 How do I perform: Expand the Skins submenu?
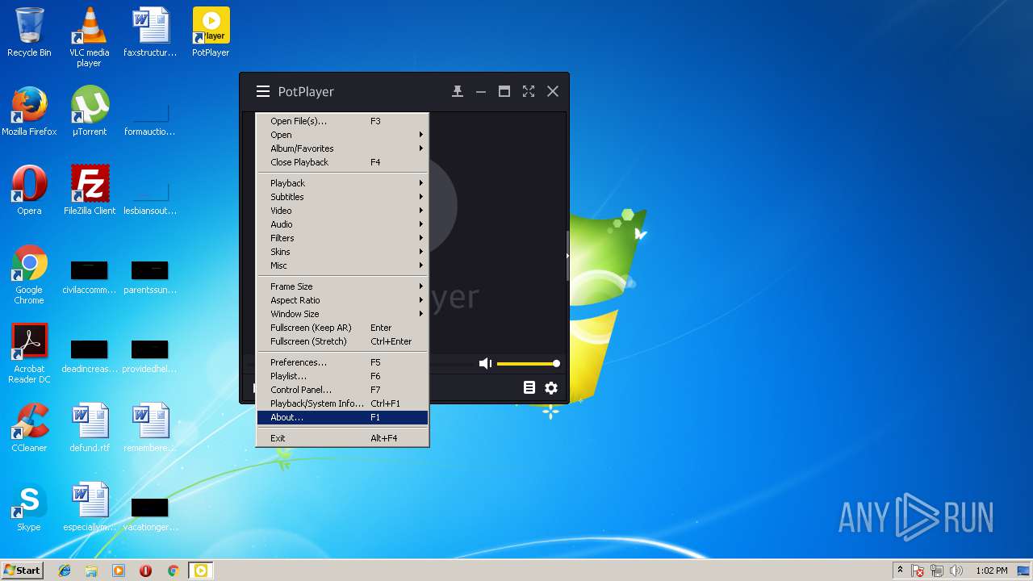pyautogui.click(x=343, y=252)
